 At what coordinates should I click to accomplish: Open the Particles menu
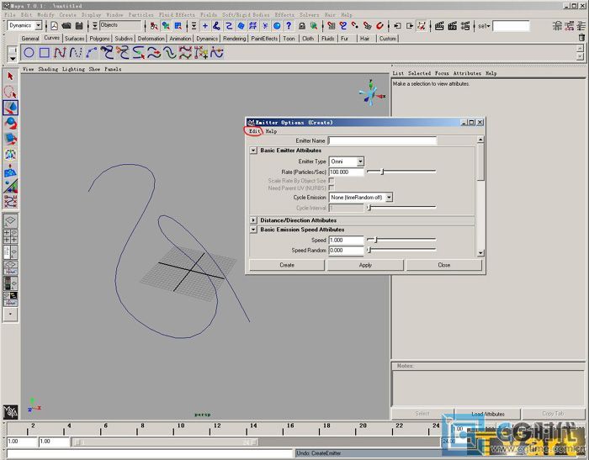coord(141,14)
